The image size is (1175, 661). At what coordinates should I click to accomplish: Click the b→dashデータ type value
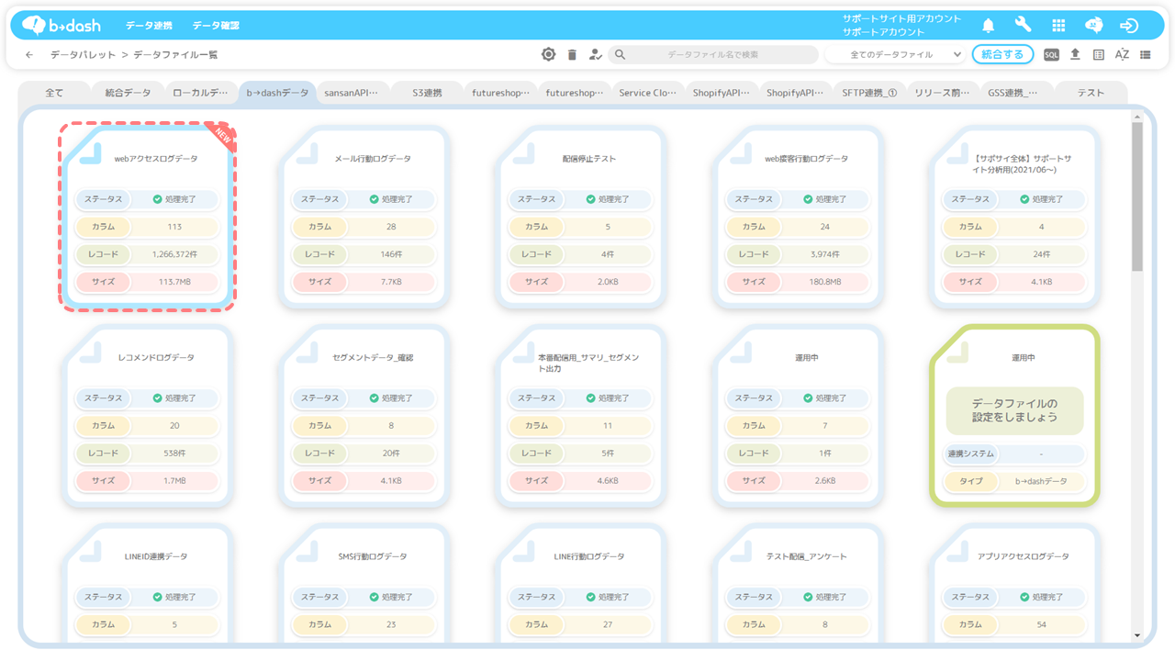pos(1041,481)
